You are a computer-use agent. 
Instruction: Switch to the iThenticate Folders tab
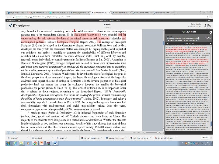pyautogui.click(x=79, y=13)
